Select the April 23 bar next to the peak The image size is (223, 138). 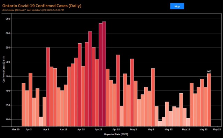tap(101, 75)
